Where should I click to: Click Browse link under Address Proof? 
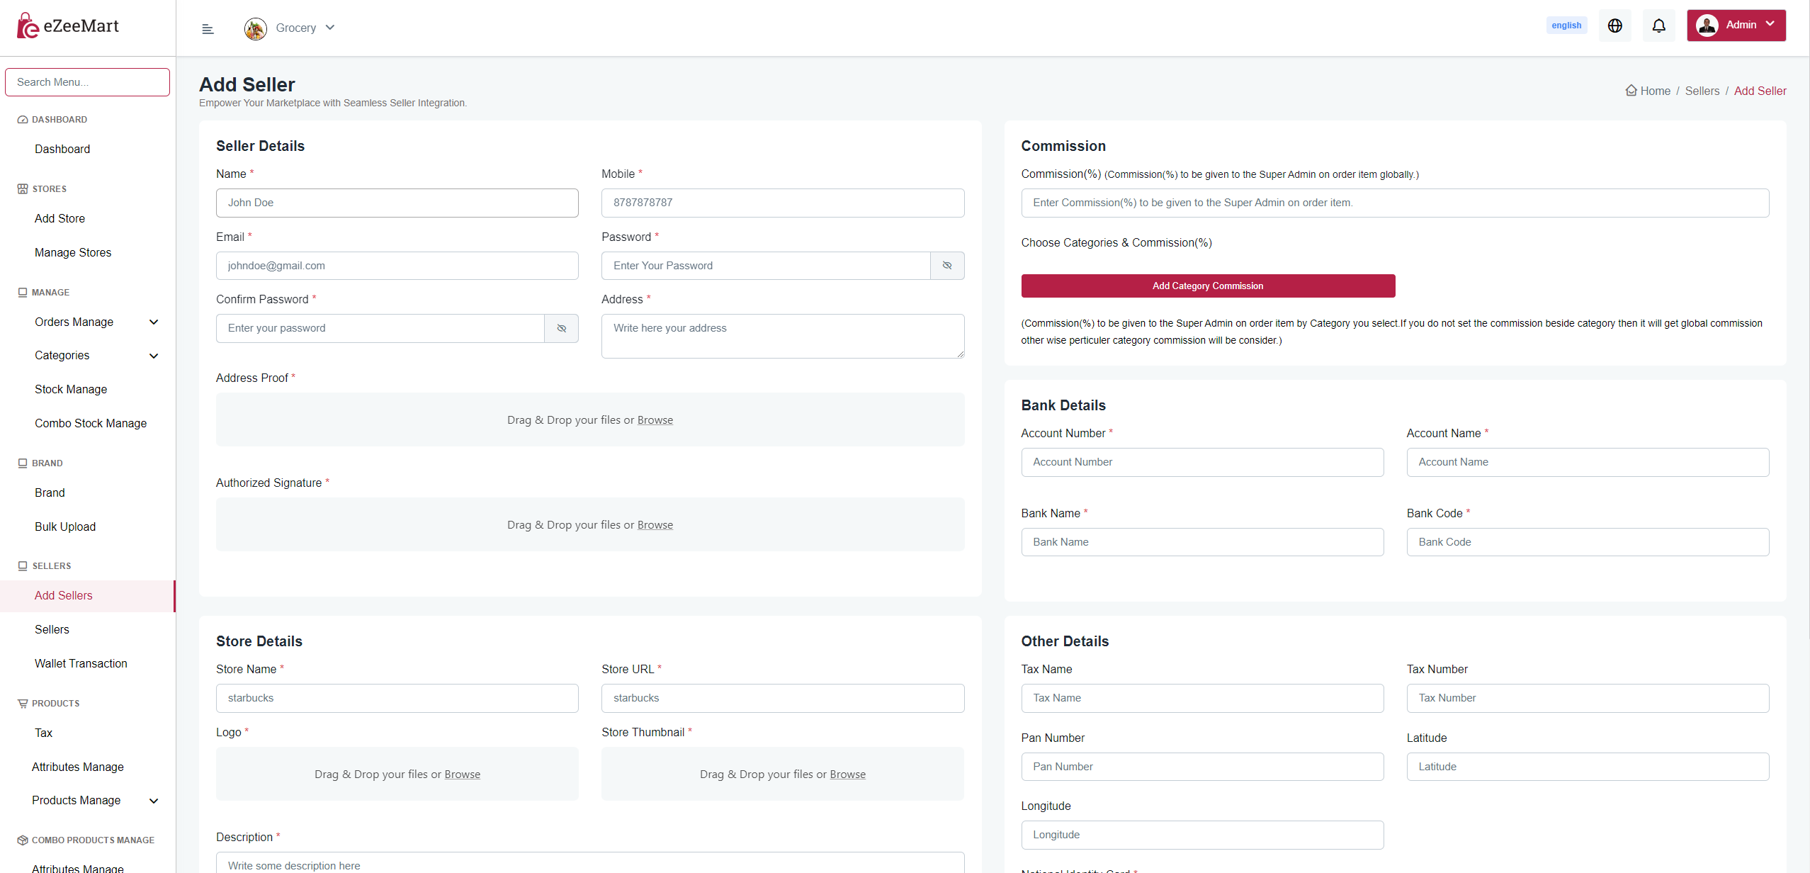655,420
